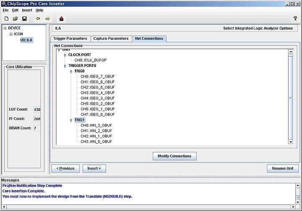
Task: Collapse the TRIG0 node
Action: coord(71,72)
